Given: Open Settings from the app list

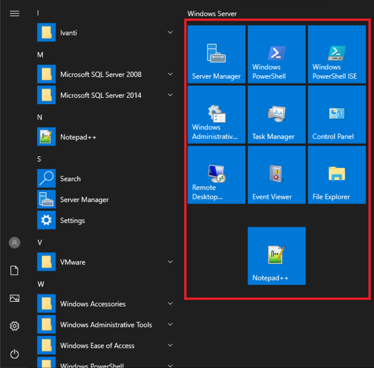Looking at the screenshot, I should [72, 221].
